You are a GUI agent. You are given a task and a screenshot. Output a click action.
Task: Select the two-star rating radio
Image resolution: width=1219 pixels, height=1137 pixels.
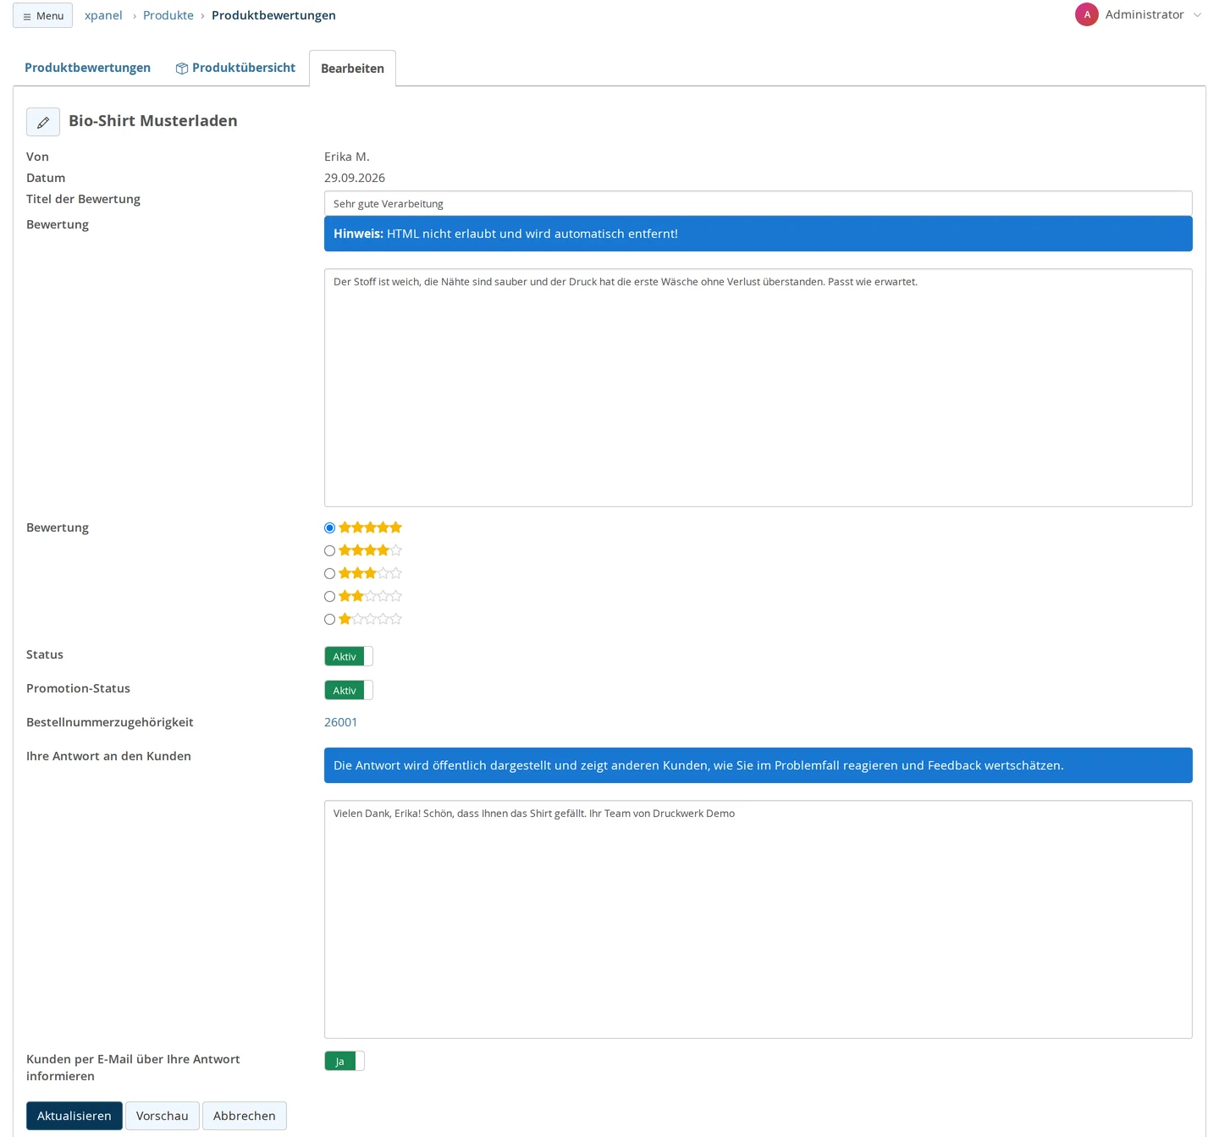click(x=330, y=597)
